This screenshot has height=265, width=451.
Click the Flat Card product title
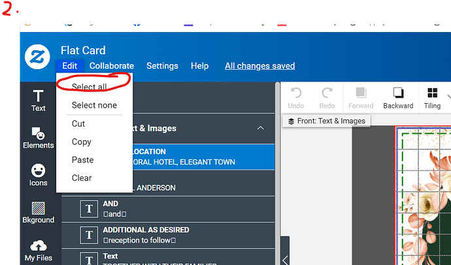(83, 50)
